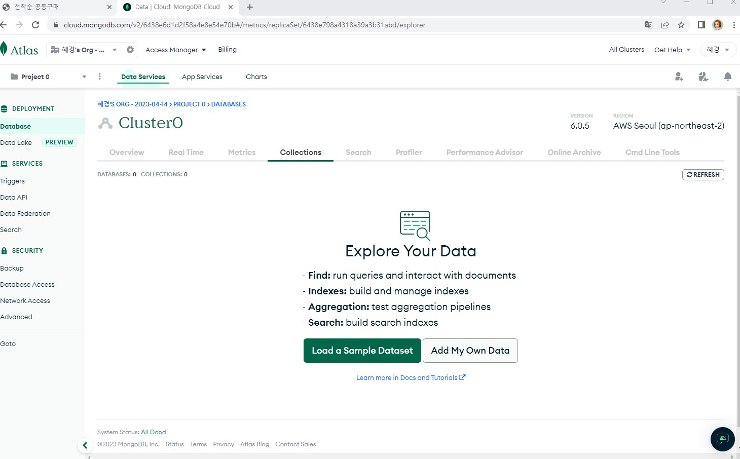Click the REFRESH button

[x=703, y=175]
